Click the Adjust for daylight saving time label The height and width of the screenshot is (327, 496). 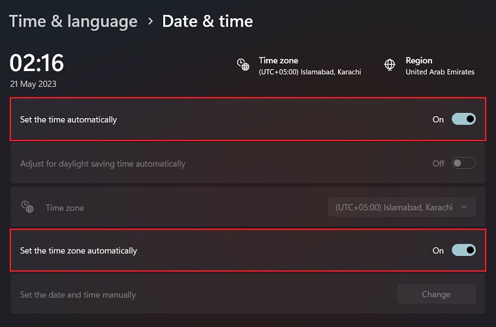tap(102, 163)
